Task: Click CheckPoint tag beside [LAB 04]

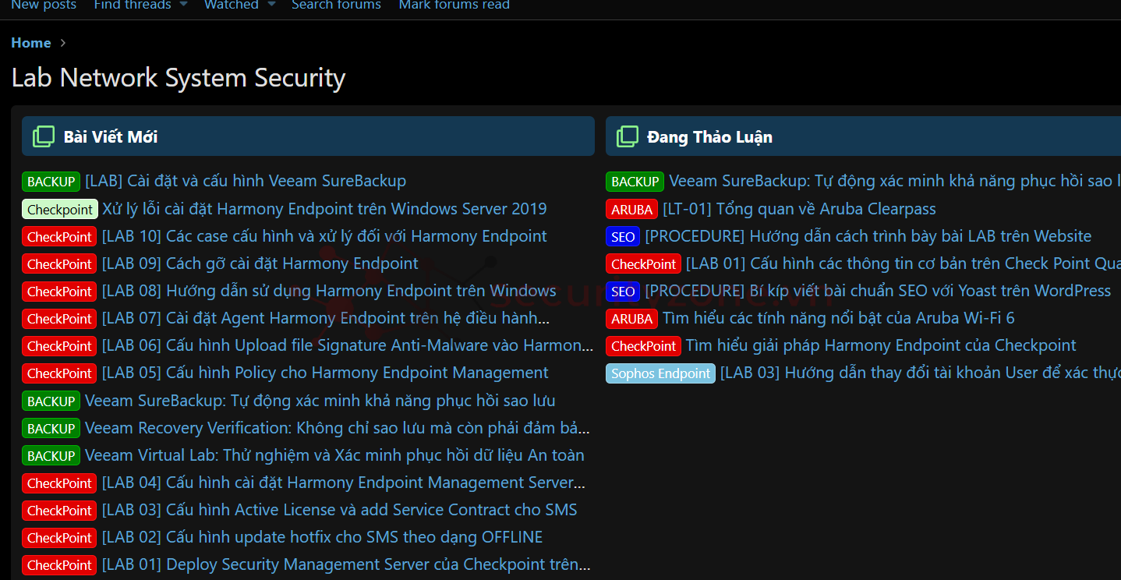Action: 59,483
